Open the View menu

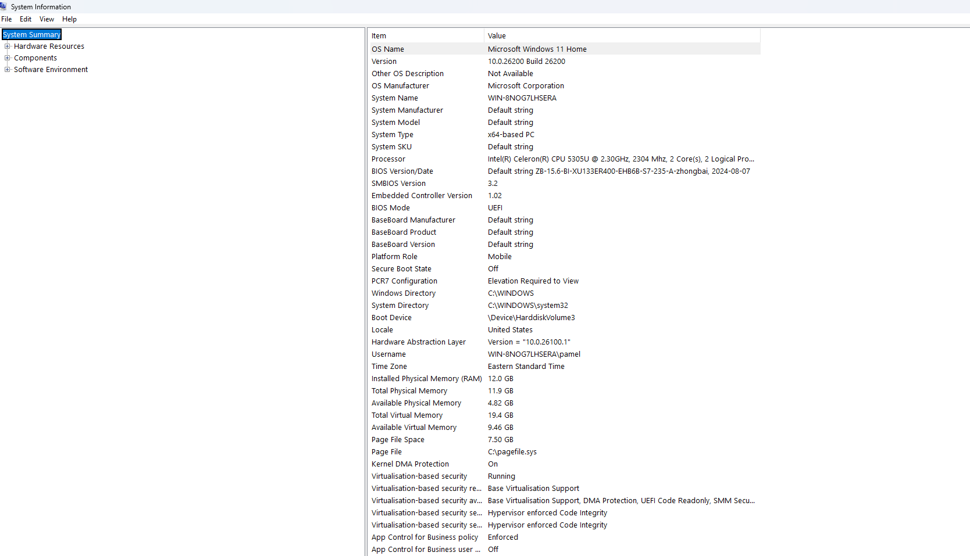[47, 19]
